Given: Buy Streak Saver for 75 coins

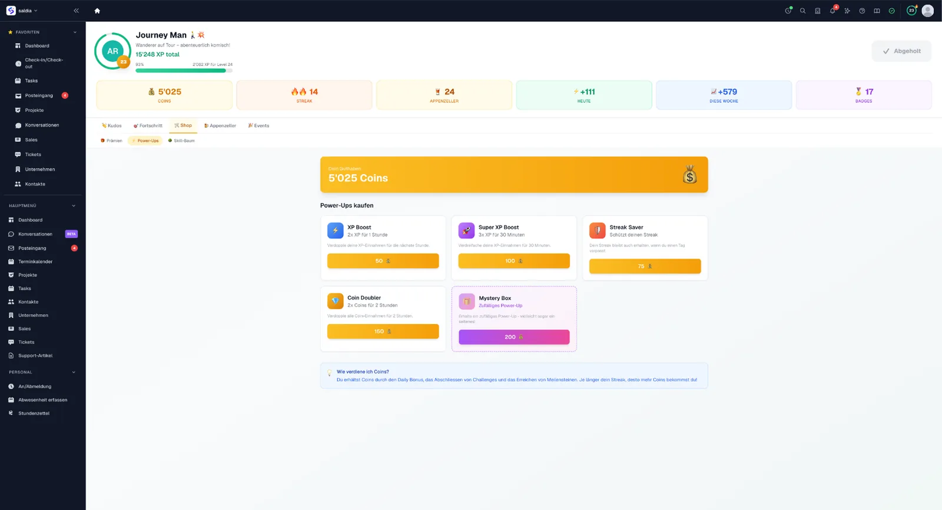Looking at the screenshot, I should (645, 266).
